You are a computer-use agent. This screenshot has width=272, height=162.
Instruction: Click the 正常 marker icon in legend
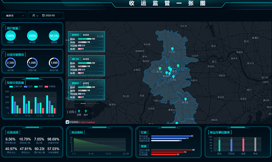(79, 111)
